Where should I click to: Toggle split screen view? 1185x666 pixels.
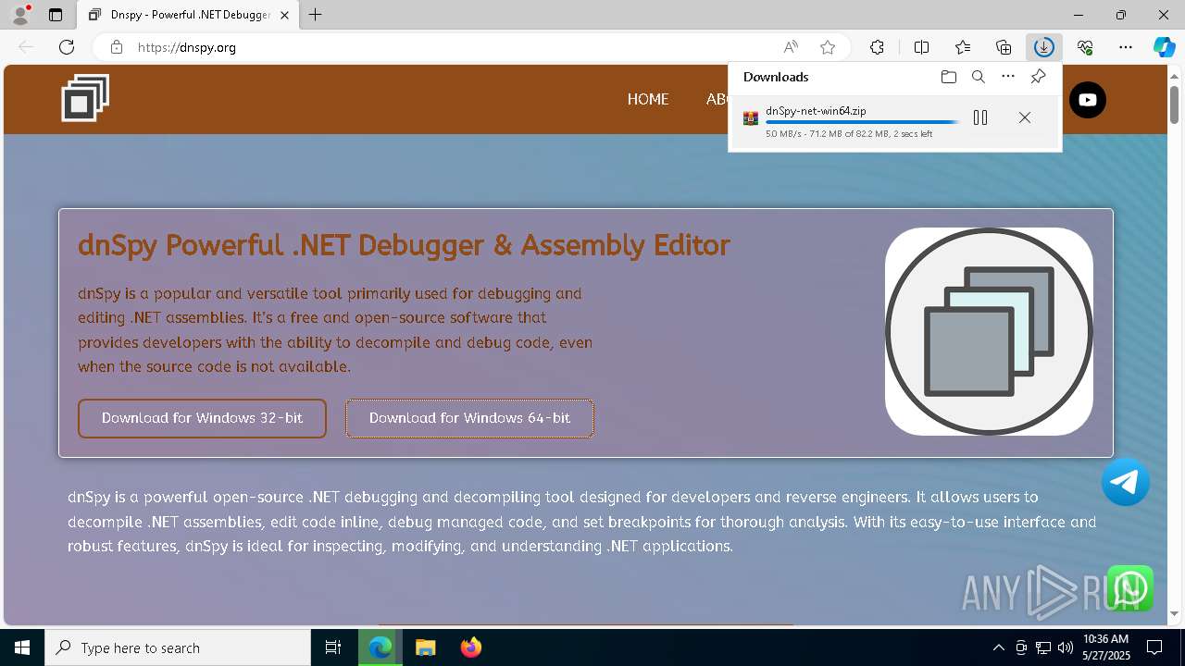click(x=921, y=47)
